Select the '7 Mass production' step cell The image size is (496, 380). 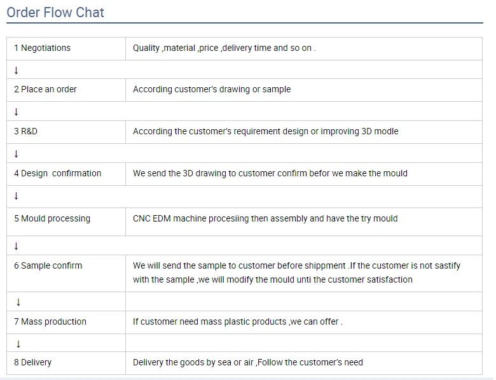[x=50, y=322]
